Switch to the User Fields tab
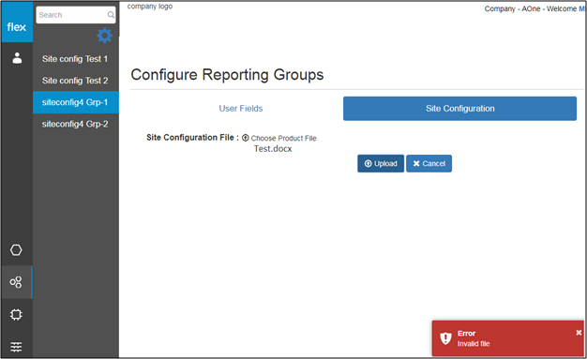Screen dimensions: 587x359 coord(241,109)
